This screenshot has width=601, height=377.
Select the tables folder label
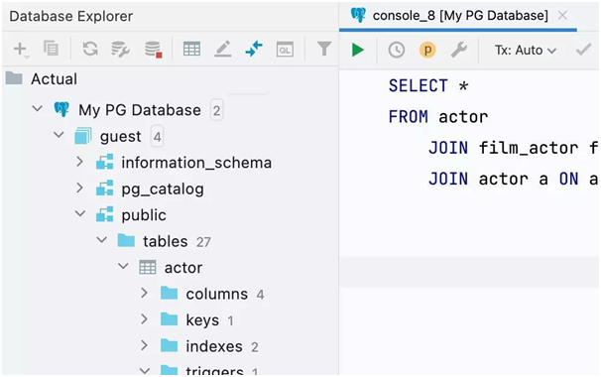tap(166, 241)
